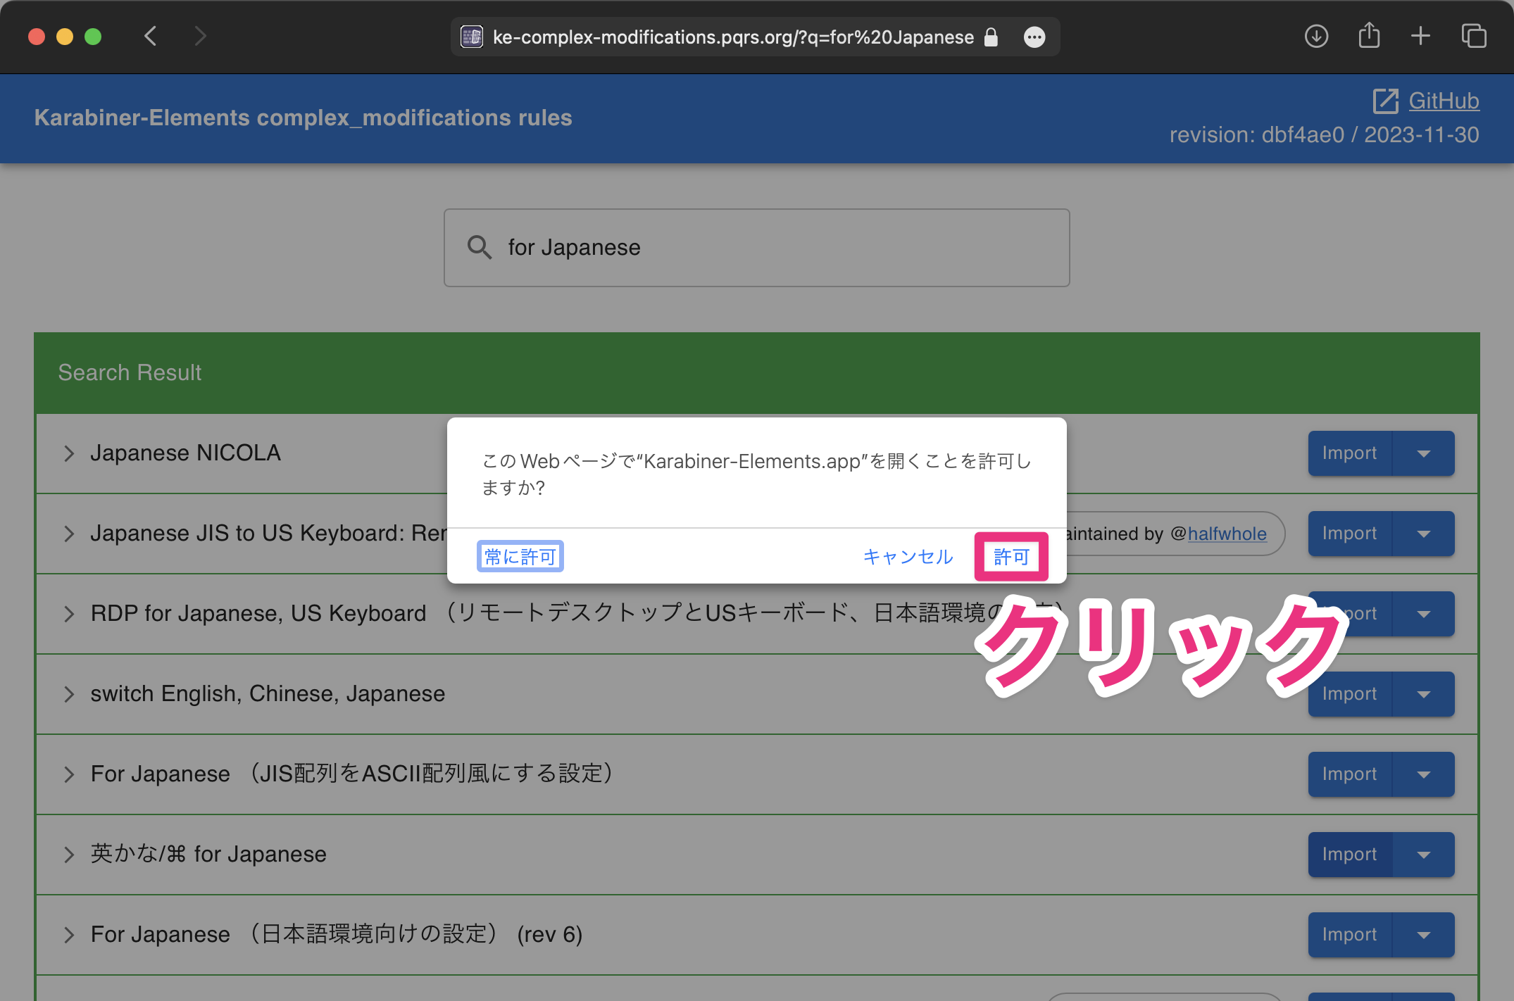
Task: Open the GitHub link
Action: [x=1443, y=100]
